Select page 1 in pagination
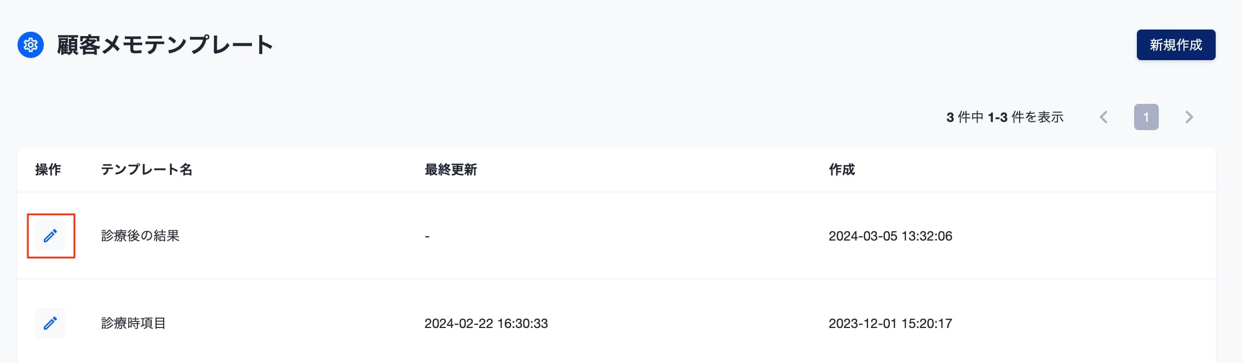 coord(1146,117)
